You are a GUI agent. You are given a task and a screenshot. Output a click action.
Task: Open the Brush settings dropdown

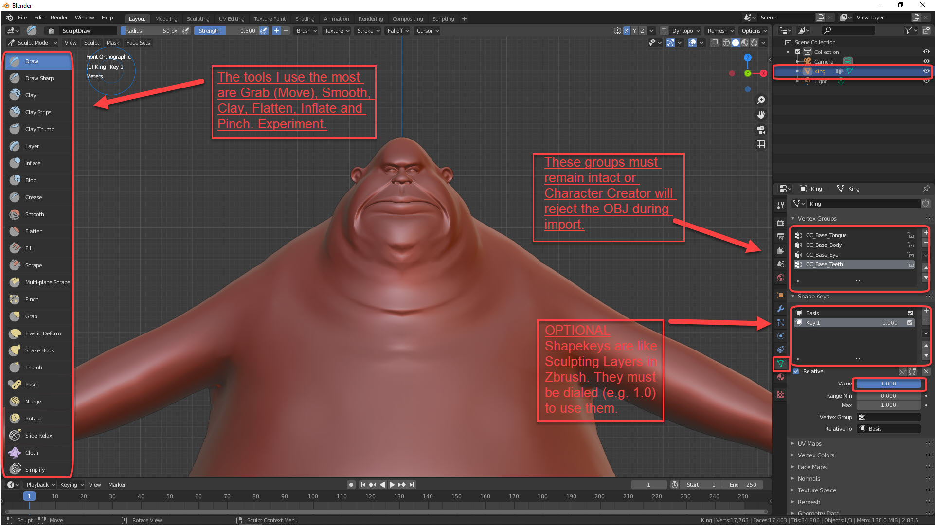tap(306, 31)
